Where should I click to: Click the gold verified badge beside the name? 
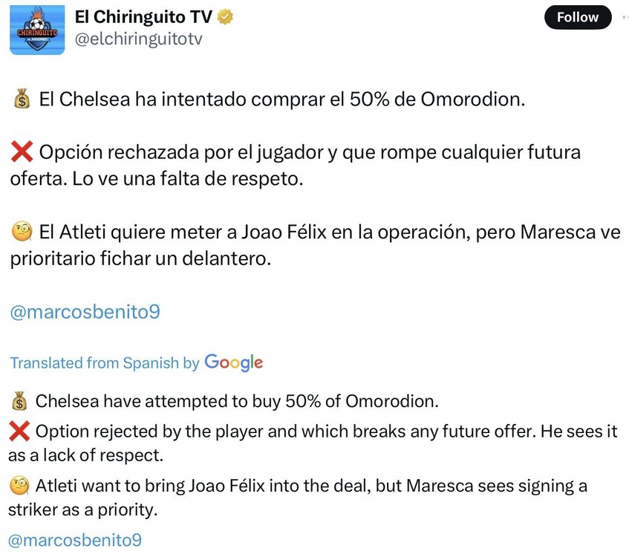[225, 17]
